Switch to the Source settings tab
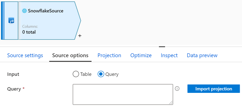The image size is (242, 108). 25,55
